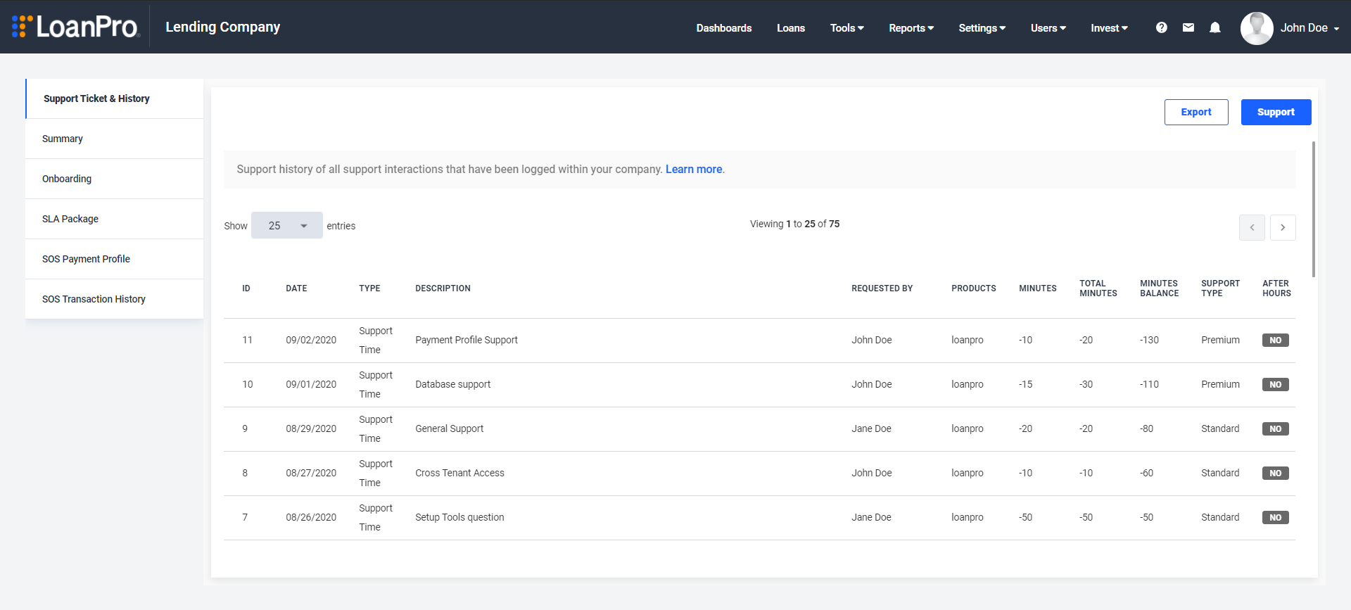The height and width of the screenshot is (610, 1351).
Task: Sort by the TYPE column header
Action: [x=369, y=288]
